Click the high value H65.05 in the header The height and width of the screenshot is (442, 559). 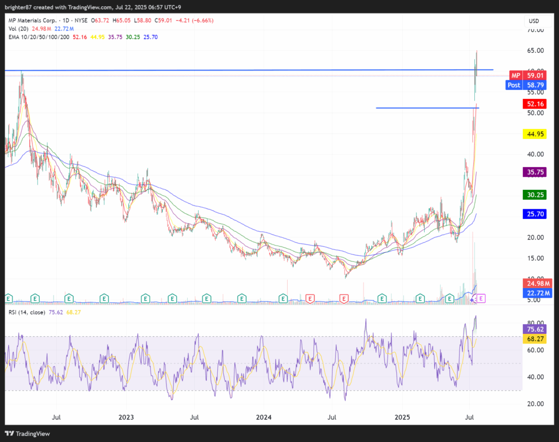point(122,20)
